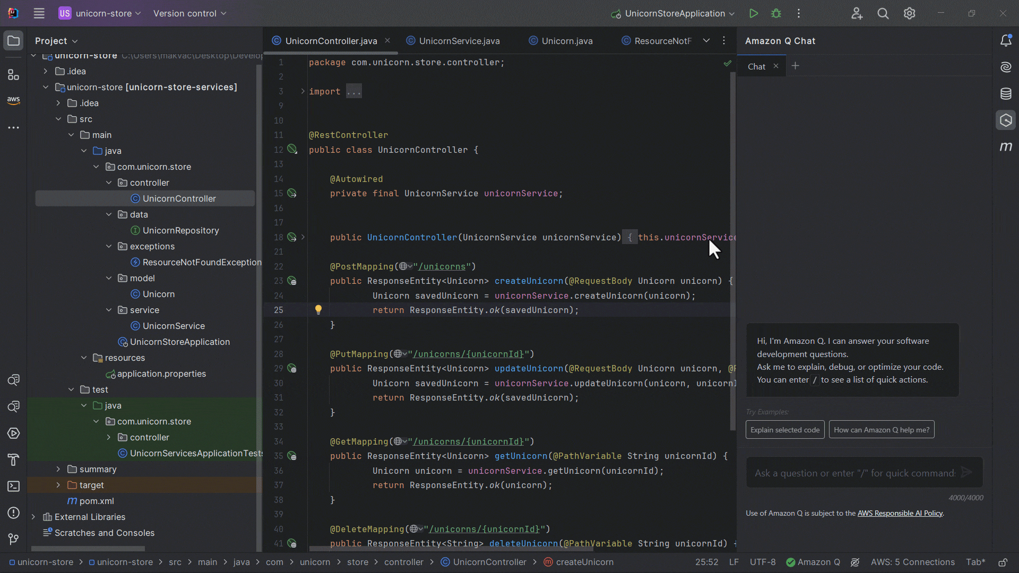
Task: Run UnicornStoreApplication with the green play icon
Action: coord(754,13)
